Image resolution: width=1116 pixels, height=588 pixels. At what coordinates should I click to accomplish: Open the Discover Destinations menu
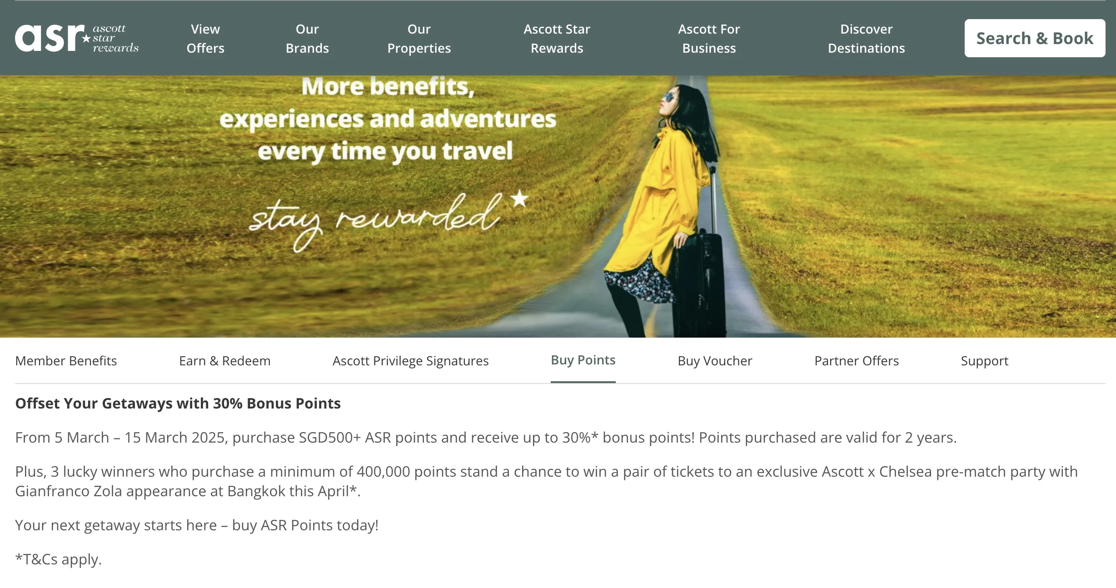(866, 39)
